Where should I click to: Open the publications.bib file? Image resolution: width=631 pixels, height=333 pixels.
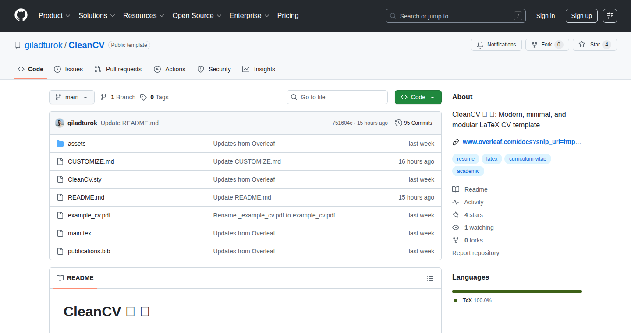click(89, 251)
